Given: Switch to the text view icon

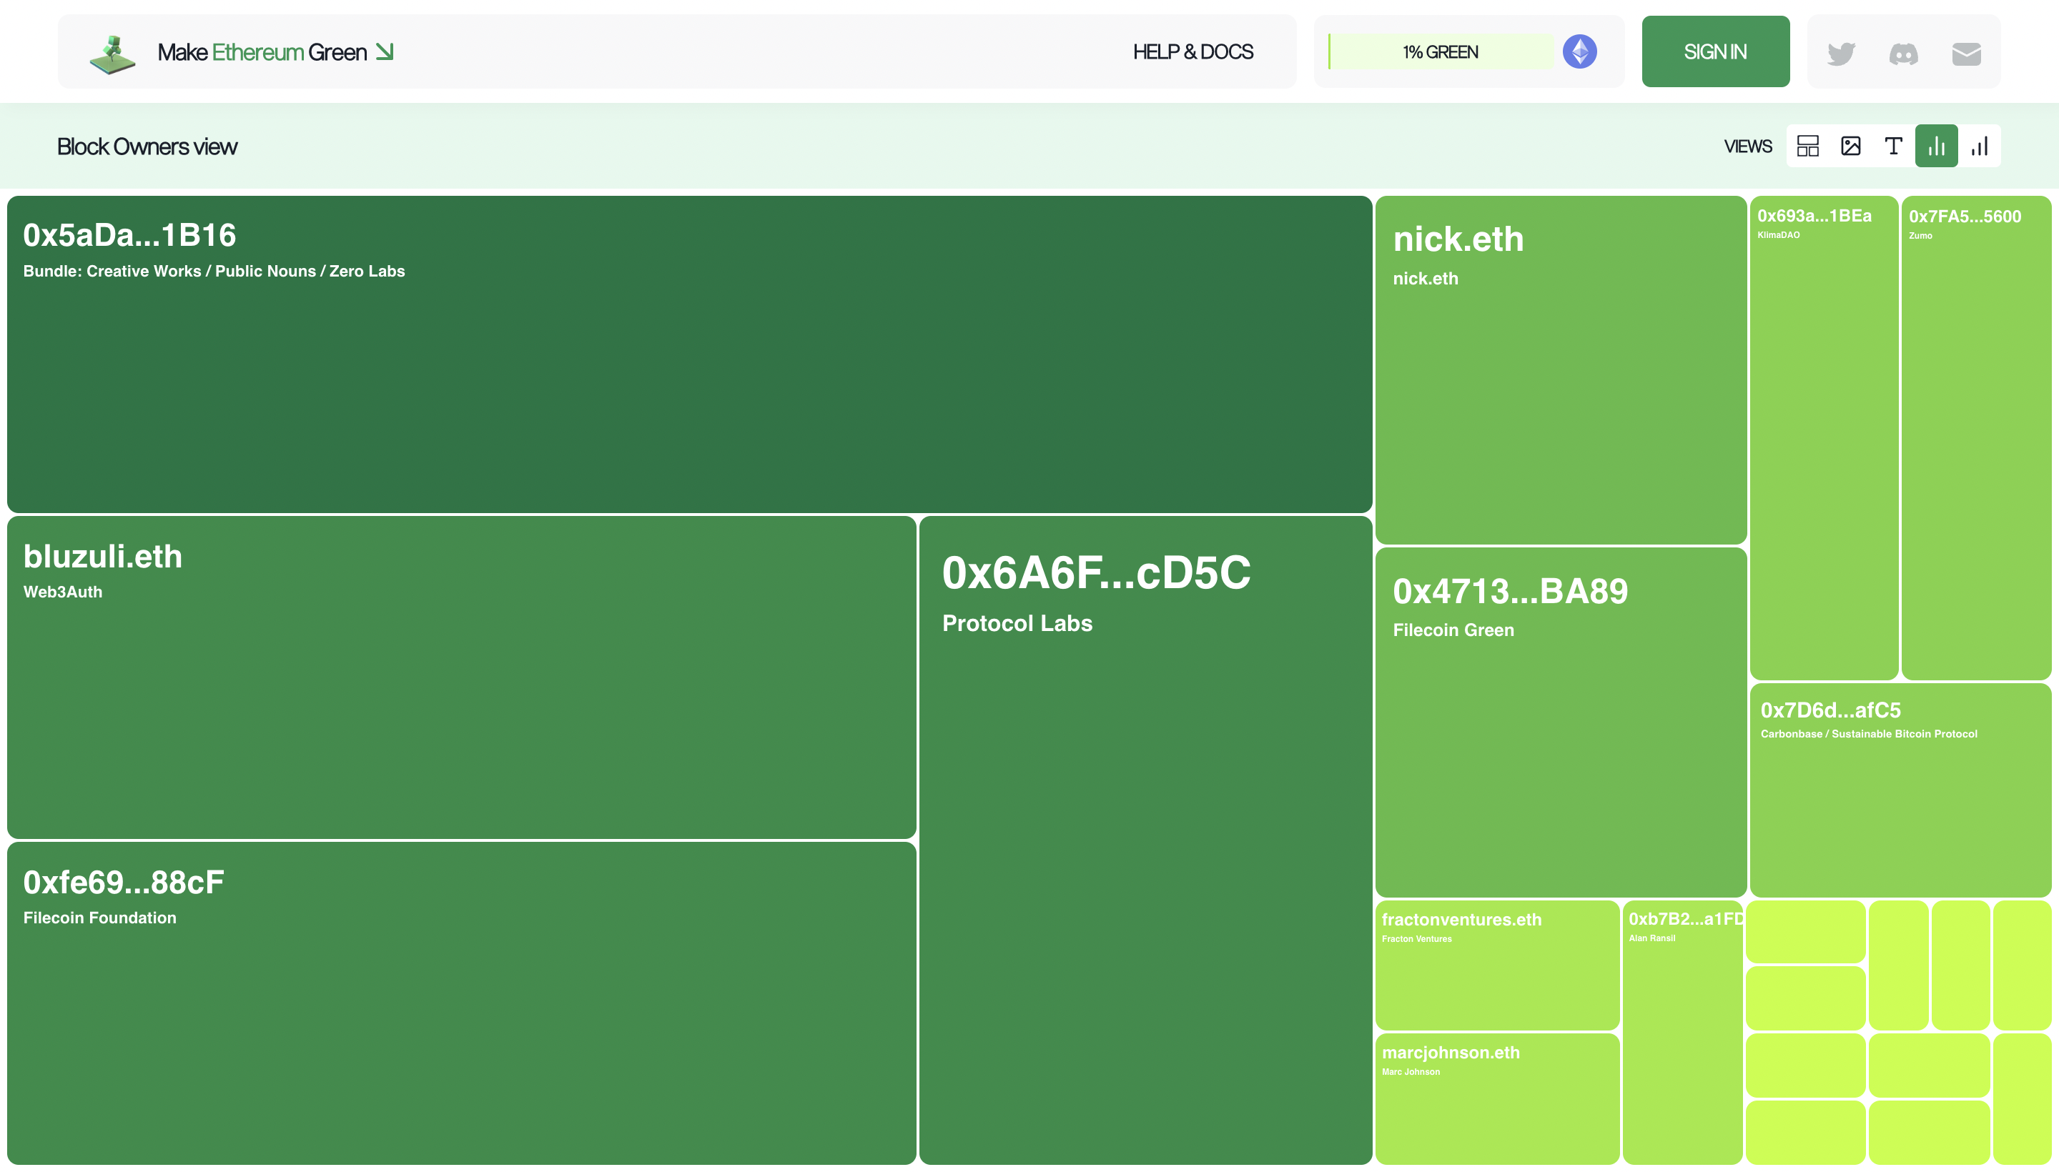Looking at the screenshot, I should tap(1893, 146).
